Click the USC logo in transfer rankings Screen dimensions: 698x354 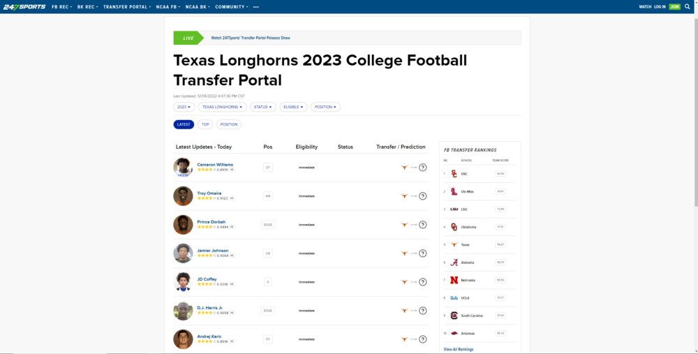point(454,173)
